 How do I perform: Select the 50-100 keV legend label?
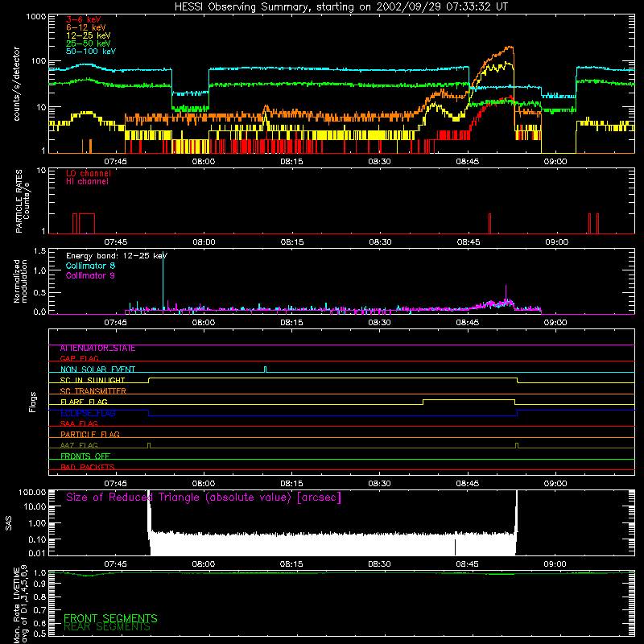coord(91,52)
